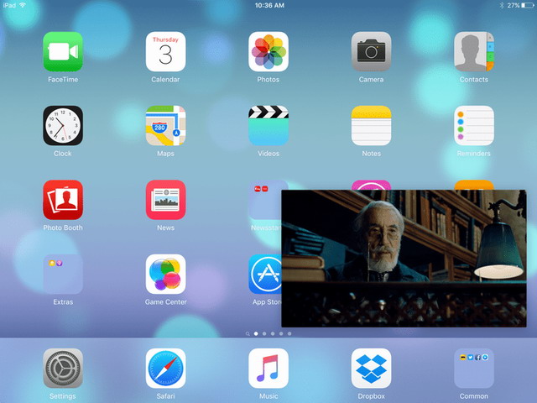537x403 pixels.
Task: Open Maps app
Action: pyautogui.click(x=165, y=126)
